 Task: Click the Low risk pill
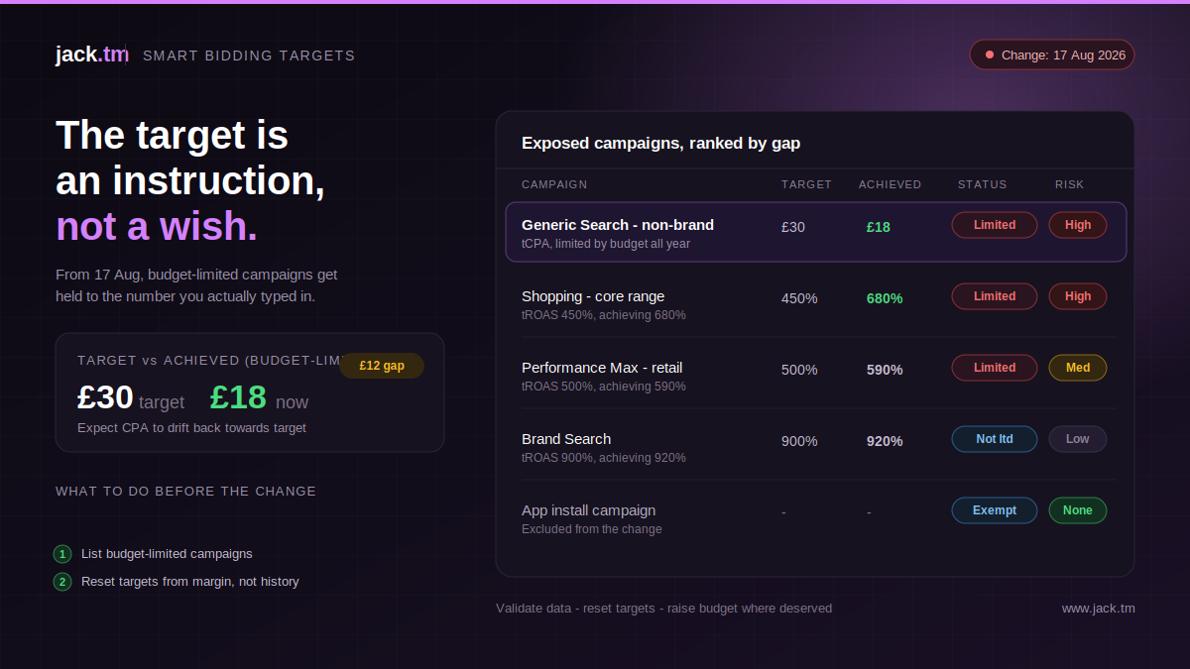1078,439
